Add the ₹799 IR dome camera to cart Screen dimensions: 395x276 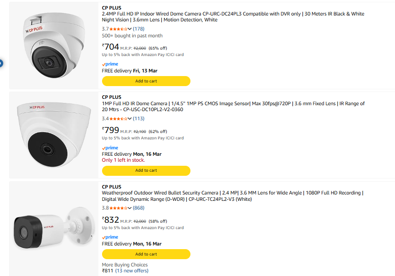(x=146, y=170)
